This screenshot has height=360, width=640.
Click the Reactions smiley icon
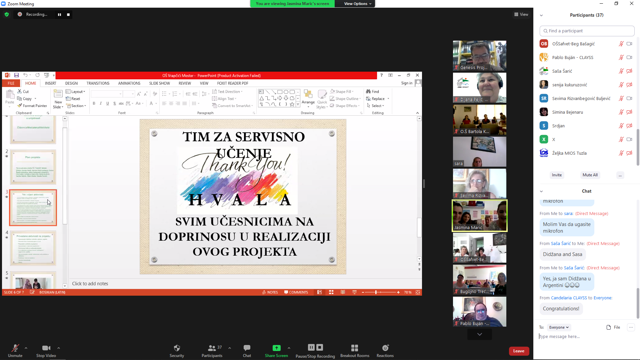pyautogui.click(x=385, y=348)
